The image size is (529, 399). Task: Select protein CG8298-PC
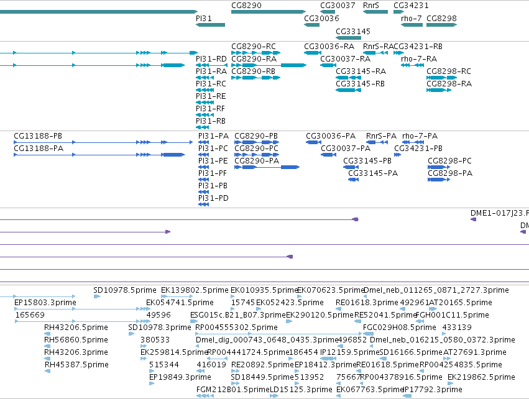pyautogui.click(x=439, y=167)
